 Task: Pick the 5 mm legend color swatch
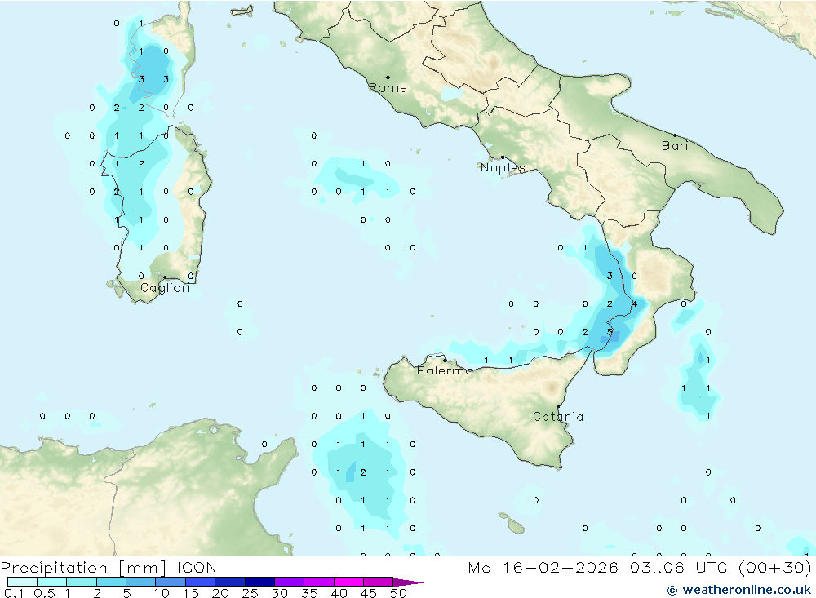(x=140, y=582)
